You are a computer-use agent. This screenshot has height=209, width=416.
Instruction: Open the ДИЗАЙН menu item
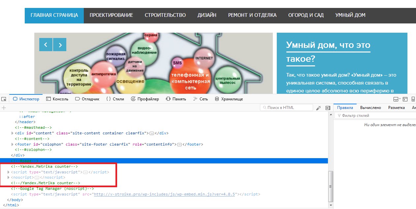tap(207, 15)
